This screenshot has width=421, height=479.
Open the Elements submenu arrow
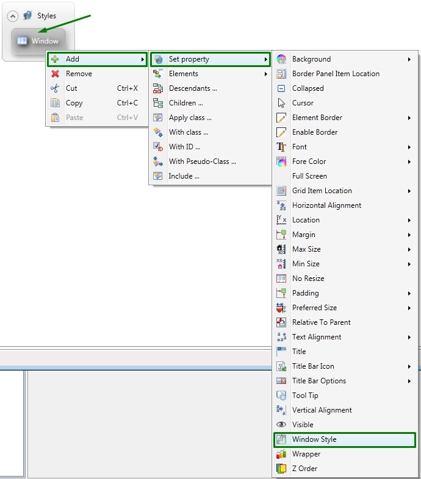point(266,74)
